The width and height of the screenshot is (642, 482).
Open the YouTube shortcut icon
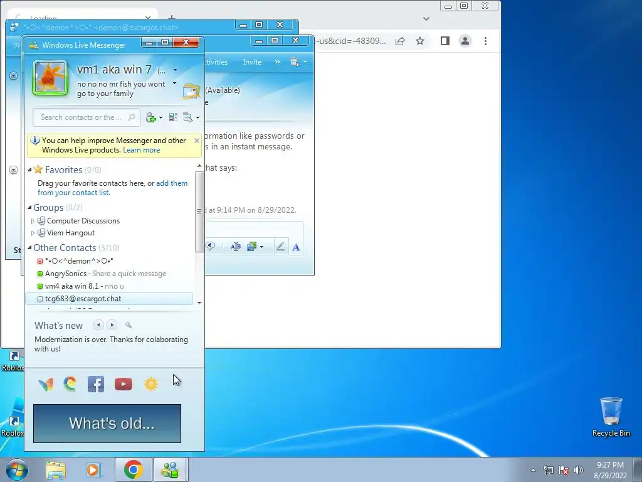pyautogui.click(x=124, y=384)
